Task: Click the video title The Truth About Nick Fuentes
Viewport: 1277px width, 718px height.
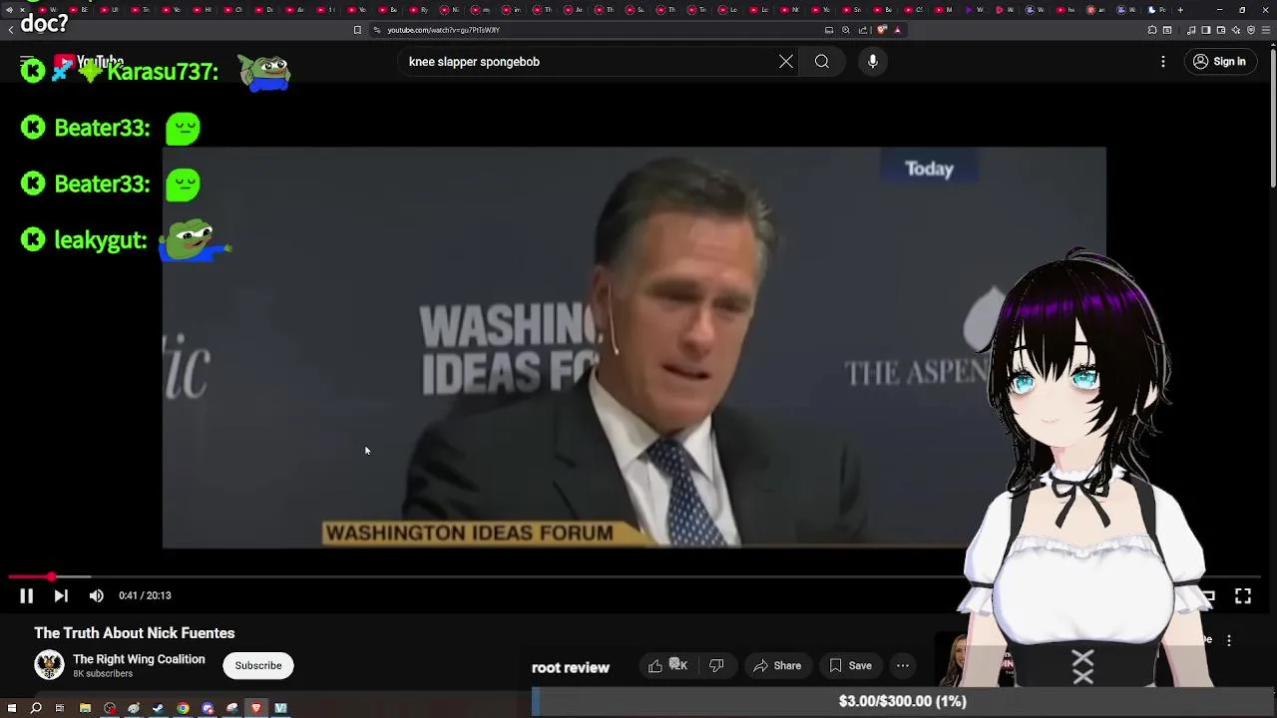Action: click(x=135, y=633)
